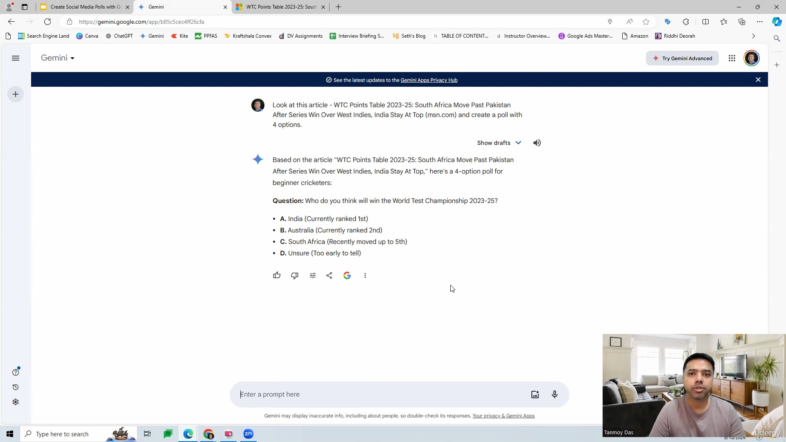Open Interview Briefing bookmark
This screenshot has height=442, width=786.
coord(357,36)
